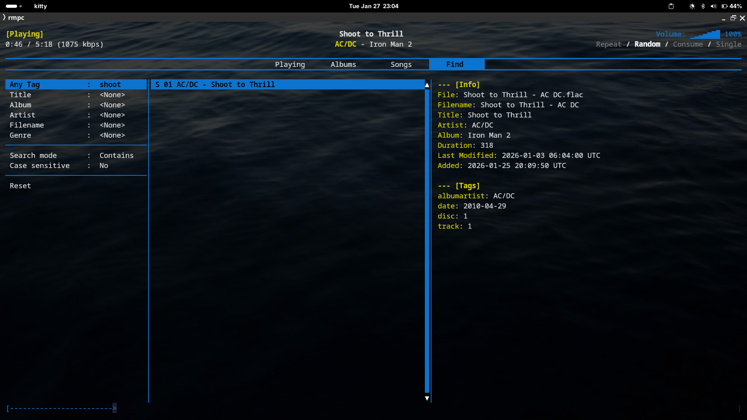Click the Any Tag search field containing shoot
Image resolution: width=747 pixels, height=420 pixels.
(76, 84)
